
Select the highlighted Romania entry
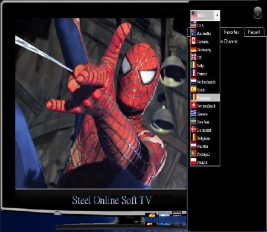[205, 98]
